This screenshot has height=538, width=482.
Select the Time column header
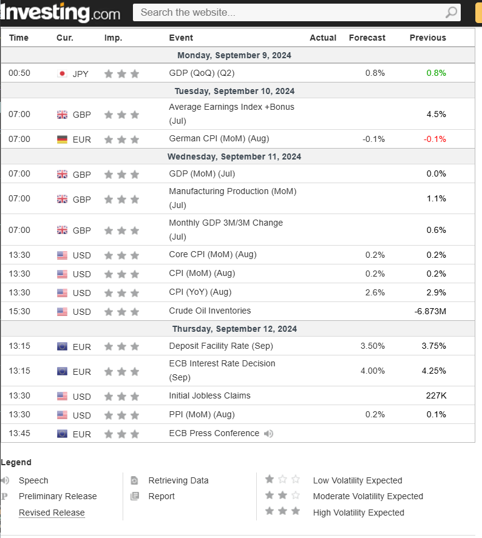pyautogui.click(x=19, y=38)
